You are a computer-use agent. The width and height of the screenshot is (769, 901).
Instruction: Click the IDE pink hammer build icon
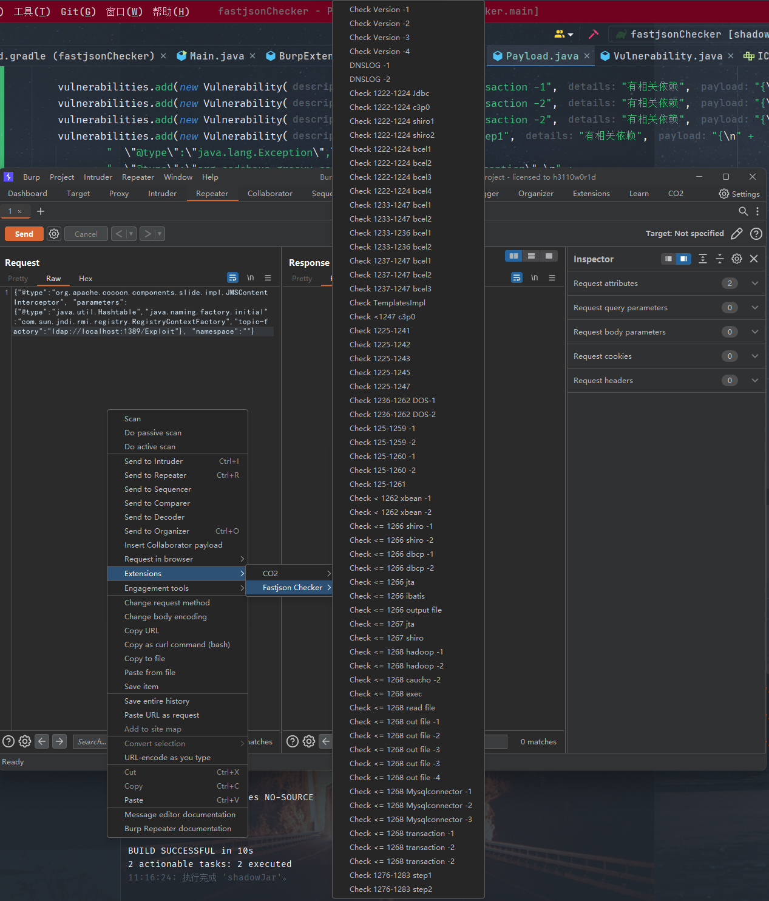pyautogui.click(x=594, y=34)
